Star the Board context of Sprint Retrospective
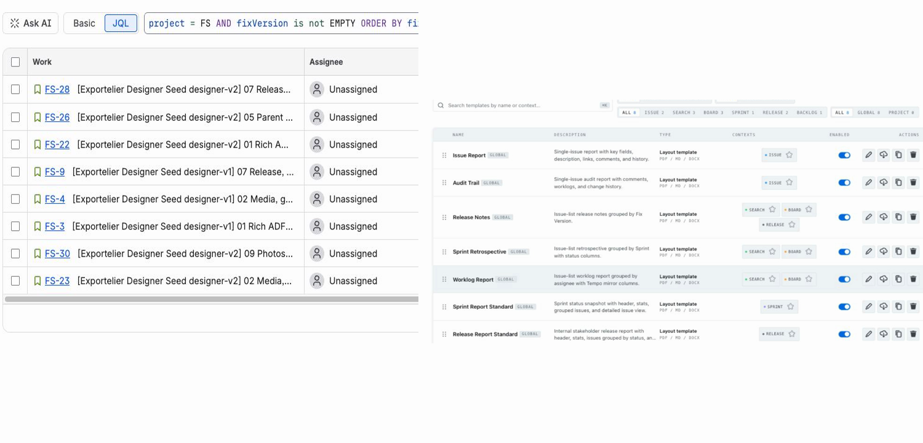923x443 pixels. (809, 252)
